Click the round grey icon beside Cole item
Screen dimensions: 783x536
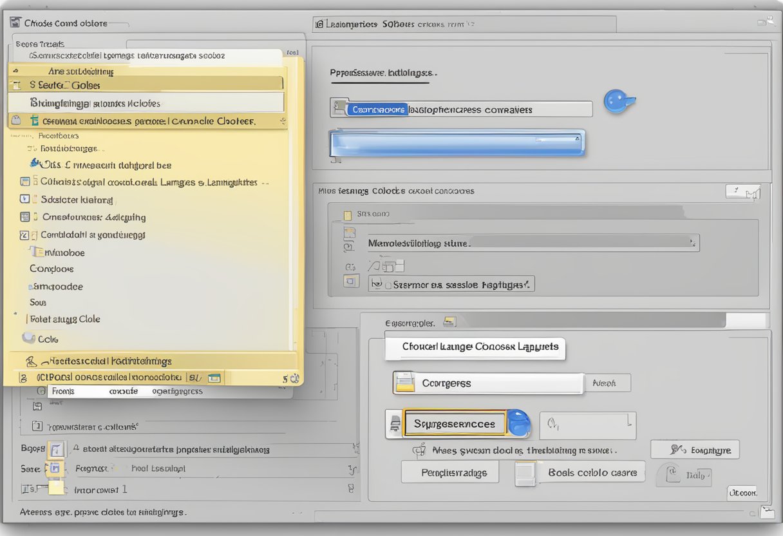pos(28,338)
